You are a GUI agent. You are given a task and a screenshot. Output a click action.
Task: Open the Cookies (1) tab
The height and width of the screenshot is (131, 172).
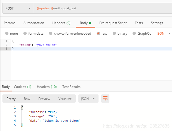click(x=23, y=87)
